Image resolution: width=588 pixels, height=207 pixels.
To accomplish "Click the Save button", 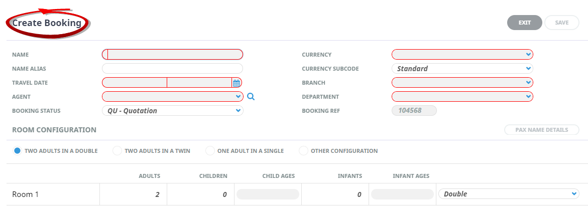I will point(561,23).
